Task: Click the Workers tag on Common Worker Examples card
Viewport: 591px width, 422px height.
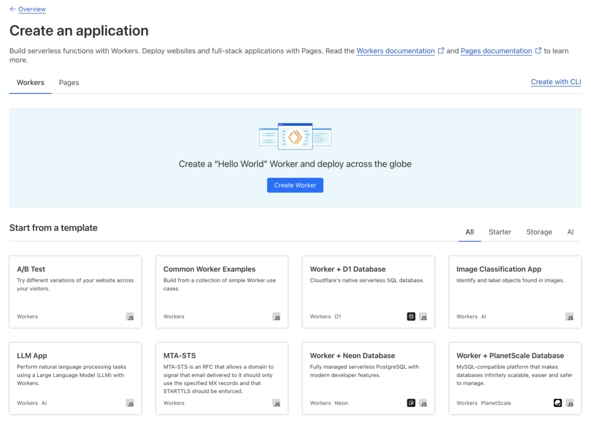Action: pyautogui.click(x=174, y=316)
